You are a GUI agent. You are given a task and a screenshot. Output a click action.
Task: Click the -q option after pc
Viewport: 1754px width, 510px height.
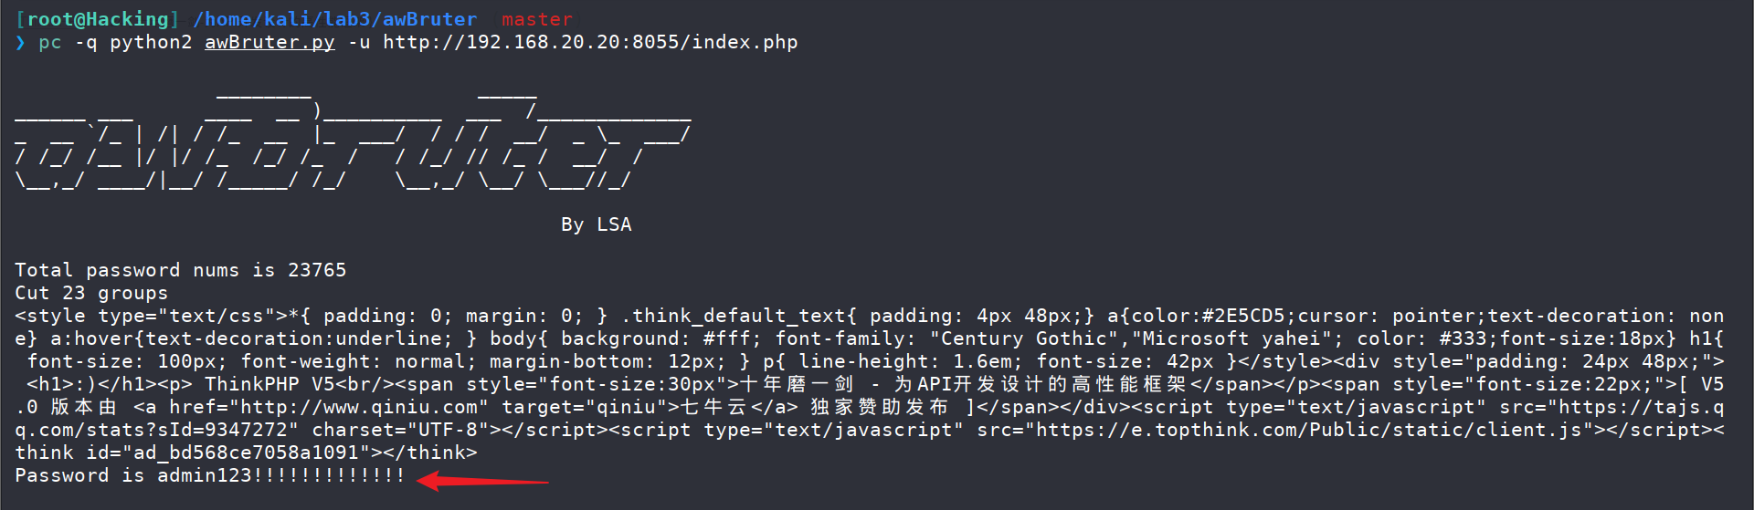point(86,42)
